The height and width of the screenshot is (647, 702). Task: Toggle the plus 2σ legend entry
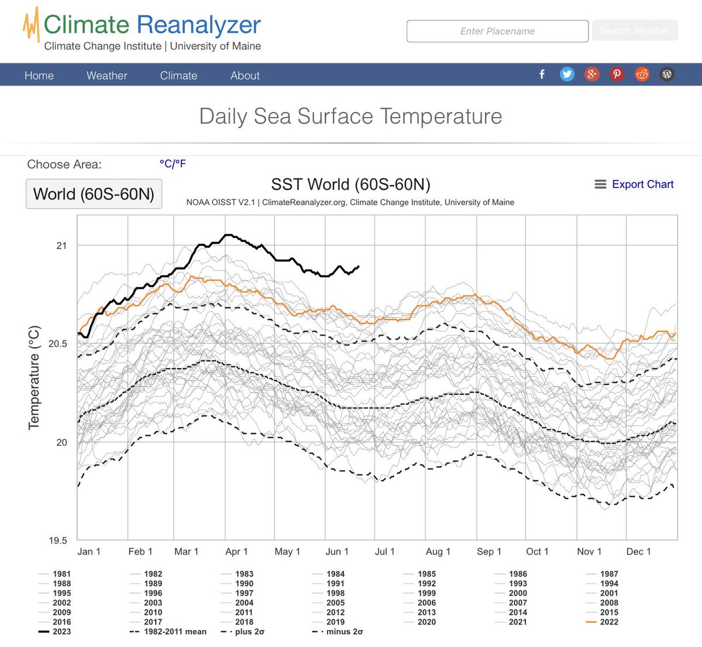(243, 631)
